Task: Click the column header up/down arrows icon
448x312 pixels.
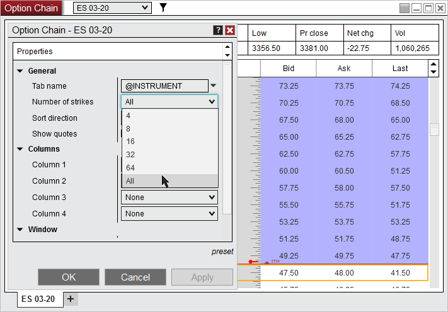Action: click(x=433, y=69)
